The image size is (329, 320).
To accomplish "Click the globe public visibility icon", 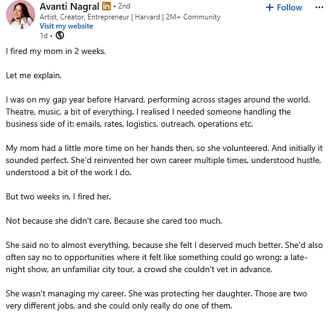I will (60, 35).
